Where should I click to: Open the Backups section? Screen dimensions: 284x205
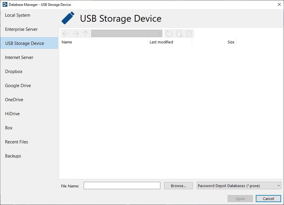coord(13,156)
